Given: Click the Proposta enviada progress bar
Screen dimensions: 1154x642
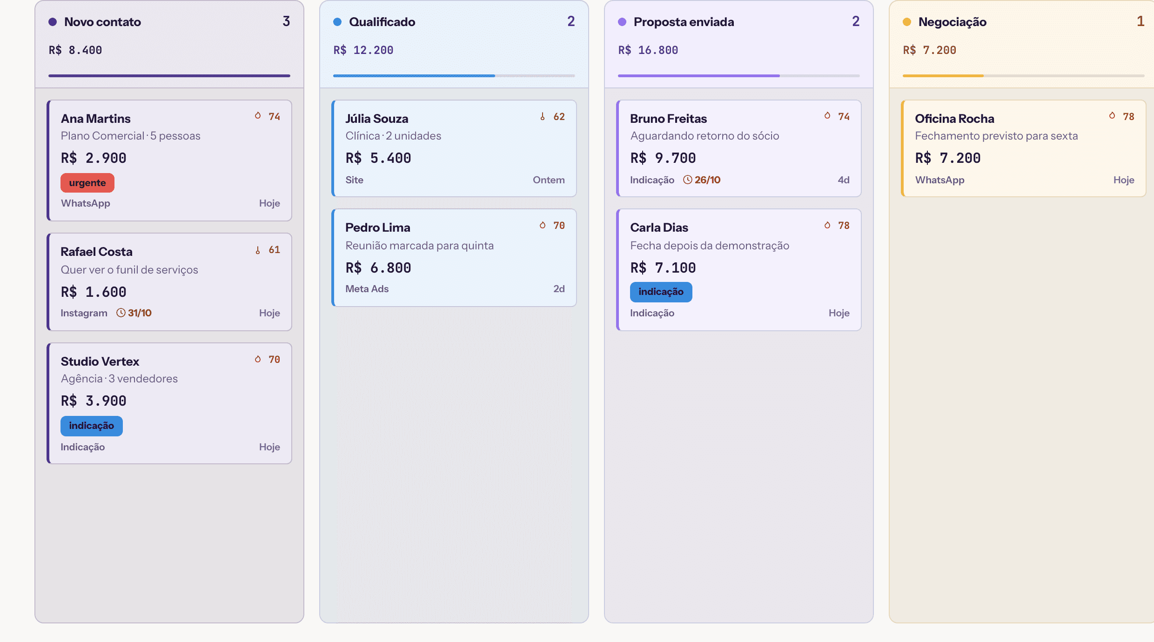Looking at the screenshot, I should tap(739, 75).
